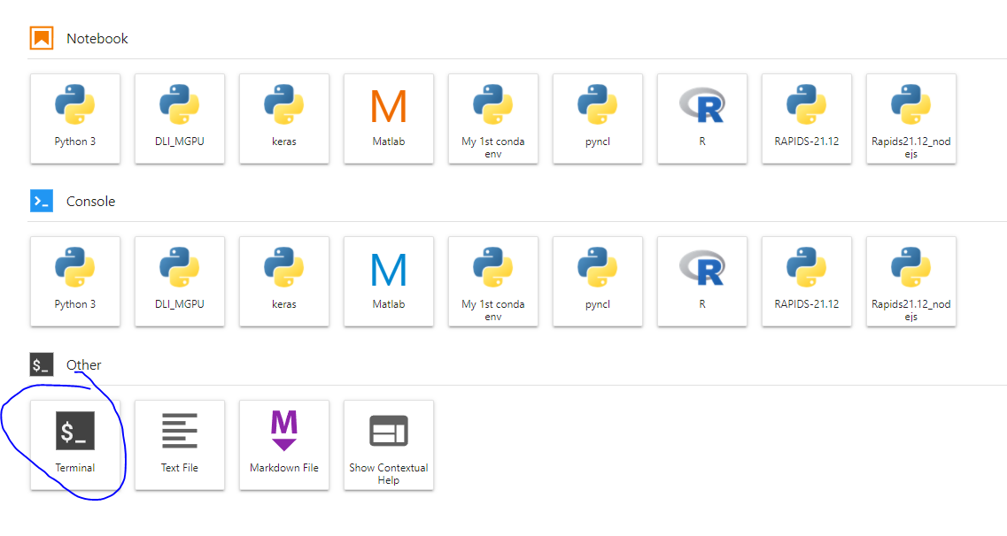The width and height of the screenshot is (1007, 536).
Task: Create notebook with My 1st conda env
Action: pos(493,119)
